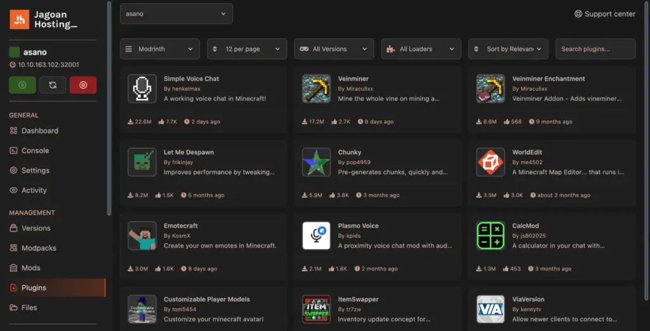Click 'A calculator in your chat with...' description
The height and width of the screenshot is (331, 650).
[559, 245]
